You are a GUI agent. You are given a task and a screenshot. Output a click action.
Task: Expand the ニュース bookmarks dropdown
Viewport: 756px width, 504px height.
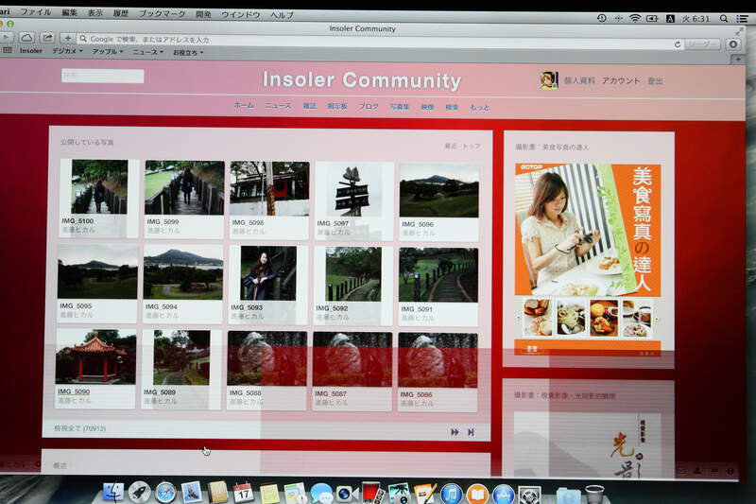tap(147, 52)
